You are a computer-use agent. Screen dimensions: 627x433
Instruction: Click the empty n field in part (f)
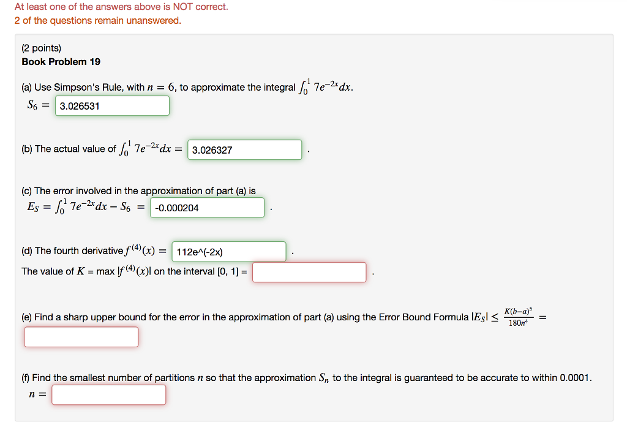[x=108, y=394]
